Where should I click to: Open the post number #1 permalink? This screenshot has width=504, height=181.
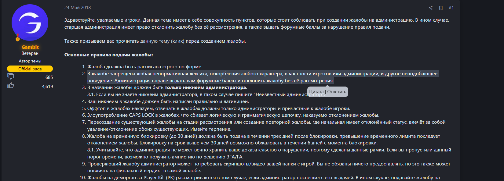click(x=451, y=8)
